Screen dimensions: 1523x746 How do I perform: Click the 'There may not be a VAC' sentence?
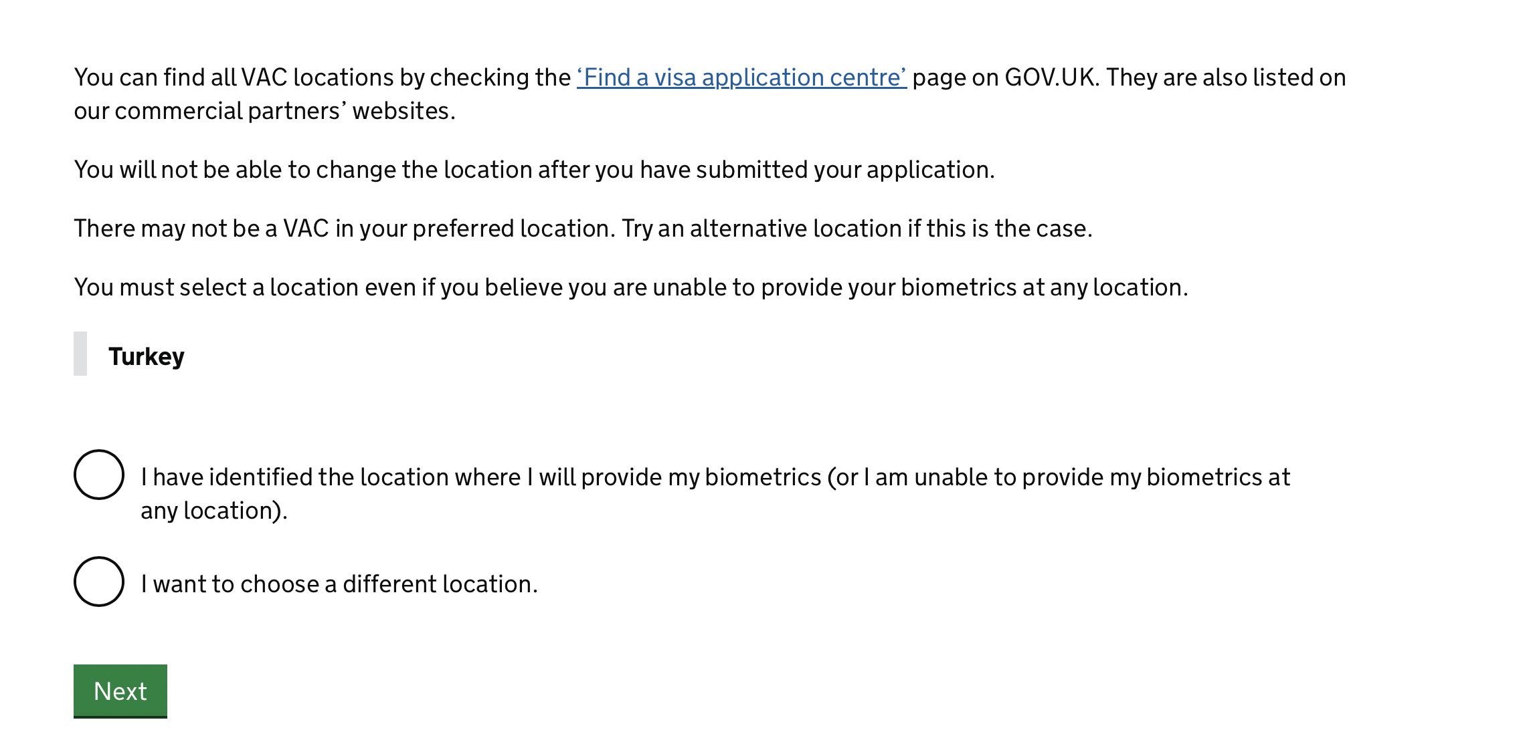pos(345,229)
